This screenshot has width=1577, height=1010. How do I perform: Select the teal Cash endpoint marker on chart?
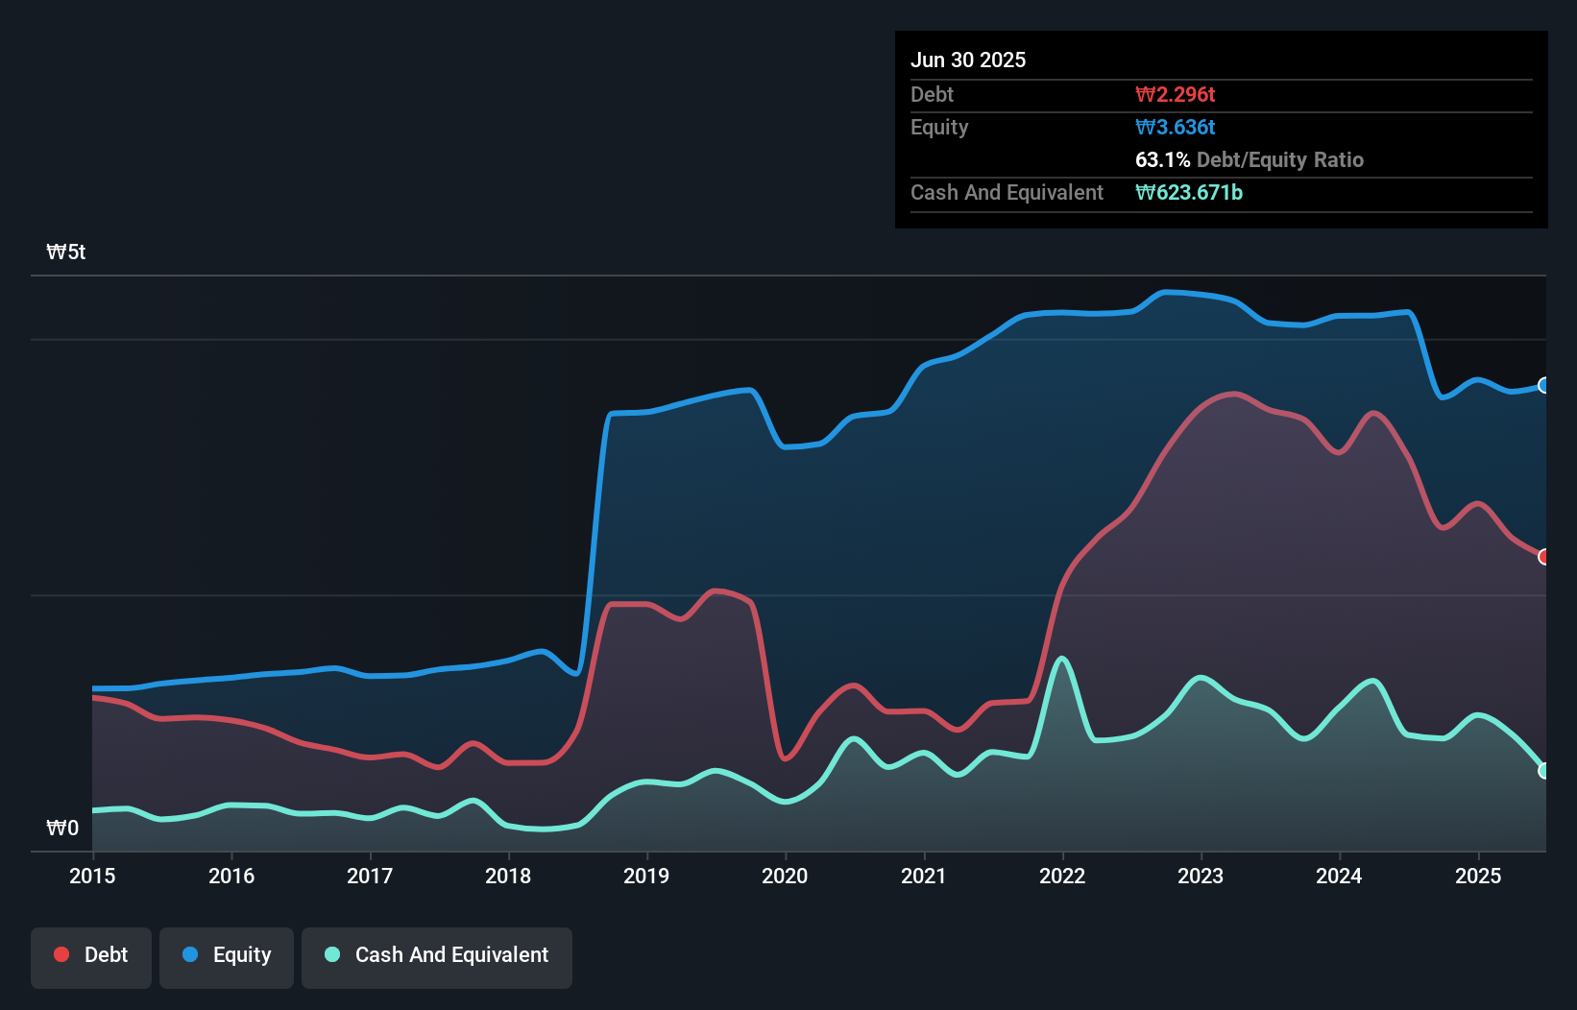coord(1543,769)
